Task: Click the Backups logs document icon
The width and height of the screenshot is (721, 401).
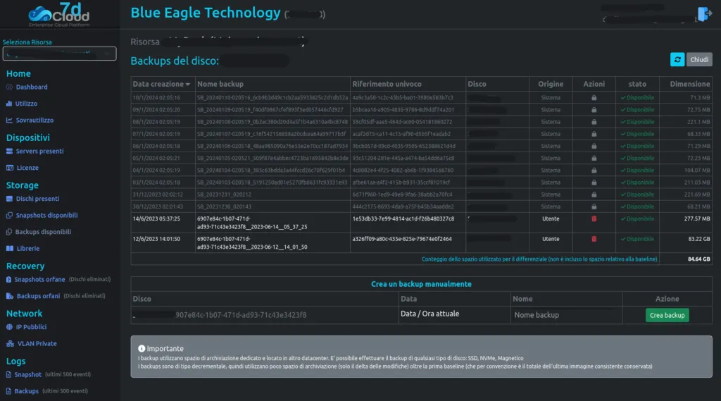Action: (8, 391)
